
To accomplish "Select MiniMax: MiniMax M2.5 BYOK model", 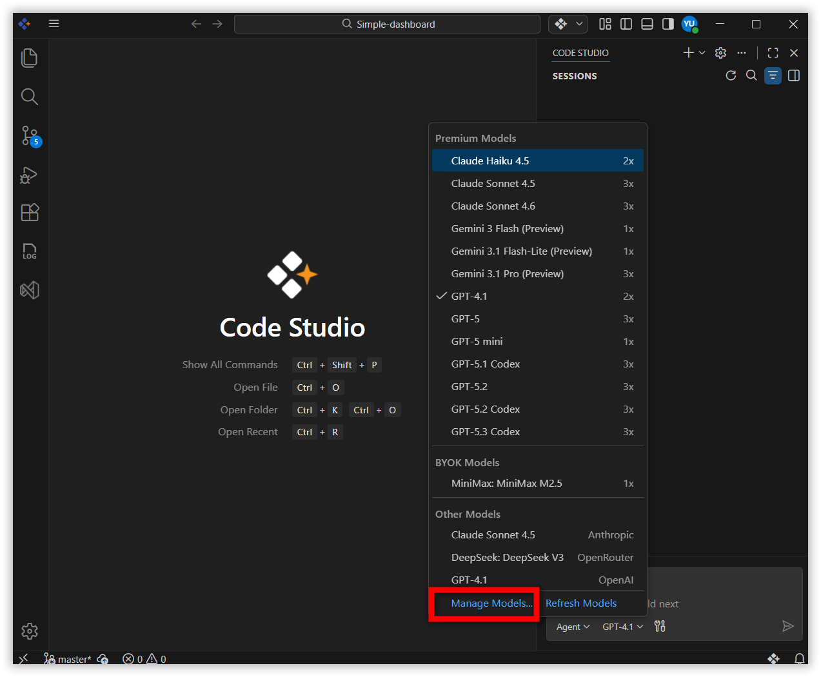I will (x=538, y=483).
